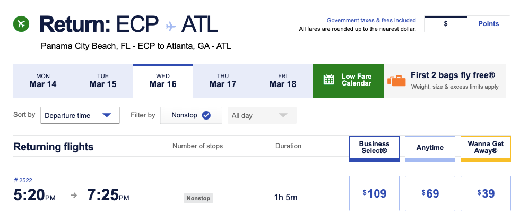
Task: Click flight number # 2522 link
Action: pos(23,180)
